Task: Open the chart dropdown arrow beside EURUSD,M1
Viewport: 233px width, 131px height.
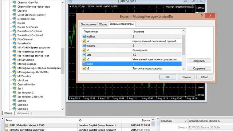Action: (x=70, y=7)
